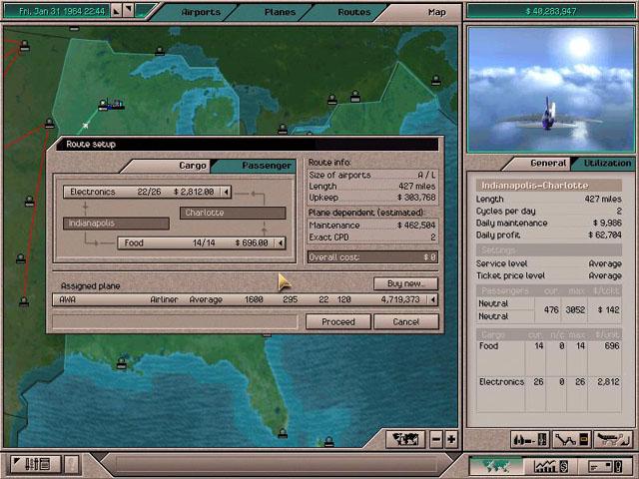Open the finance chart view icon
Screen dimensions: 639x479
click(x=547, y=465)
